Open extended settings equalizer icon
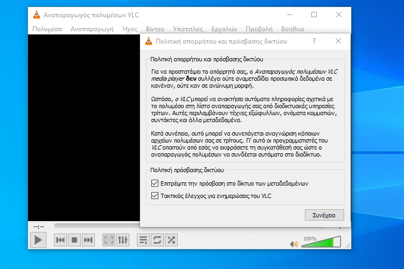404x269 pixels. (x=123, y=240)
